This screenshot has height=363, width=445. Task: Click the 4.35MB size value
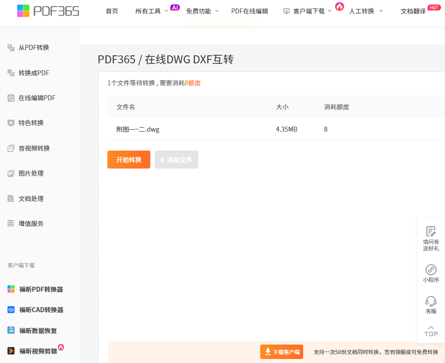point(287,129)
